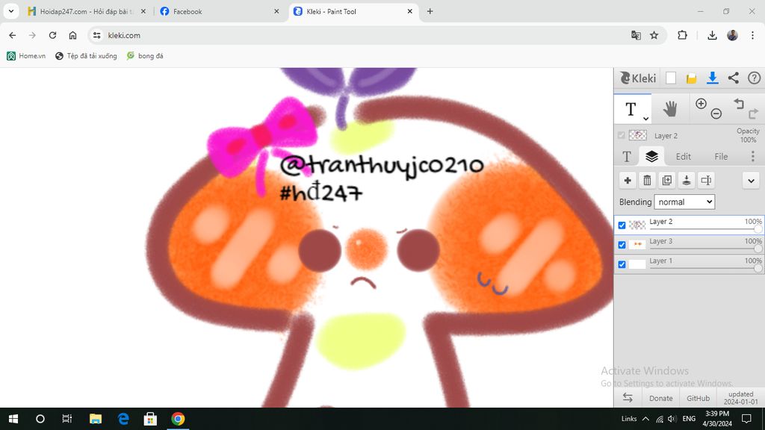
Task: Open the tool picker arrow on Text tool
Action: pos(645,119)
